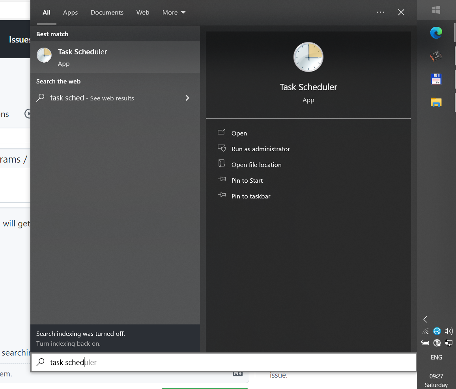Open the Windows Start button

tap(436, 10)
